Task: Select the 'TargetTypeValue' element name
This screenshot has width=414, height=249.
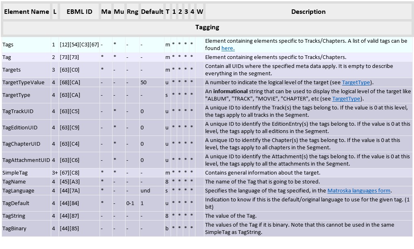Action: point(23,82)
